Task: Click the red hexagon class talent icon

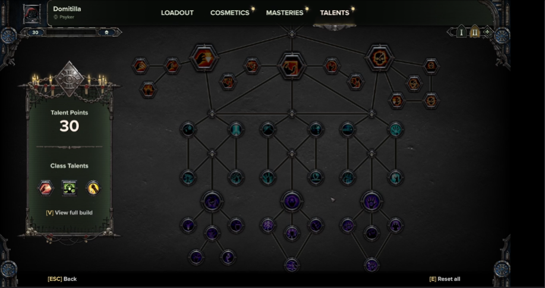Action: click(46, 188)
